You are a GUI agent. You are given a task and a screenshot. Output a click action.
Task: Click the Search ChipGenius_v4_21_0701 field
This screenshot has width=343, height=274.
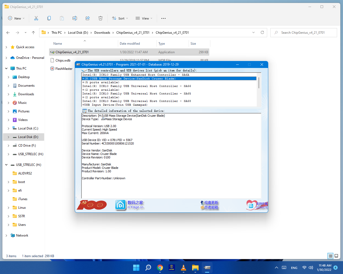304,33
